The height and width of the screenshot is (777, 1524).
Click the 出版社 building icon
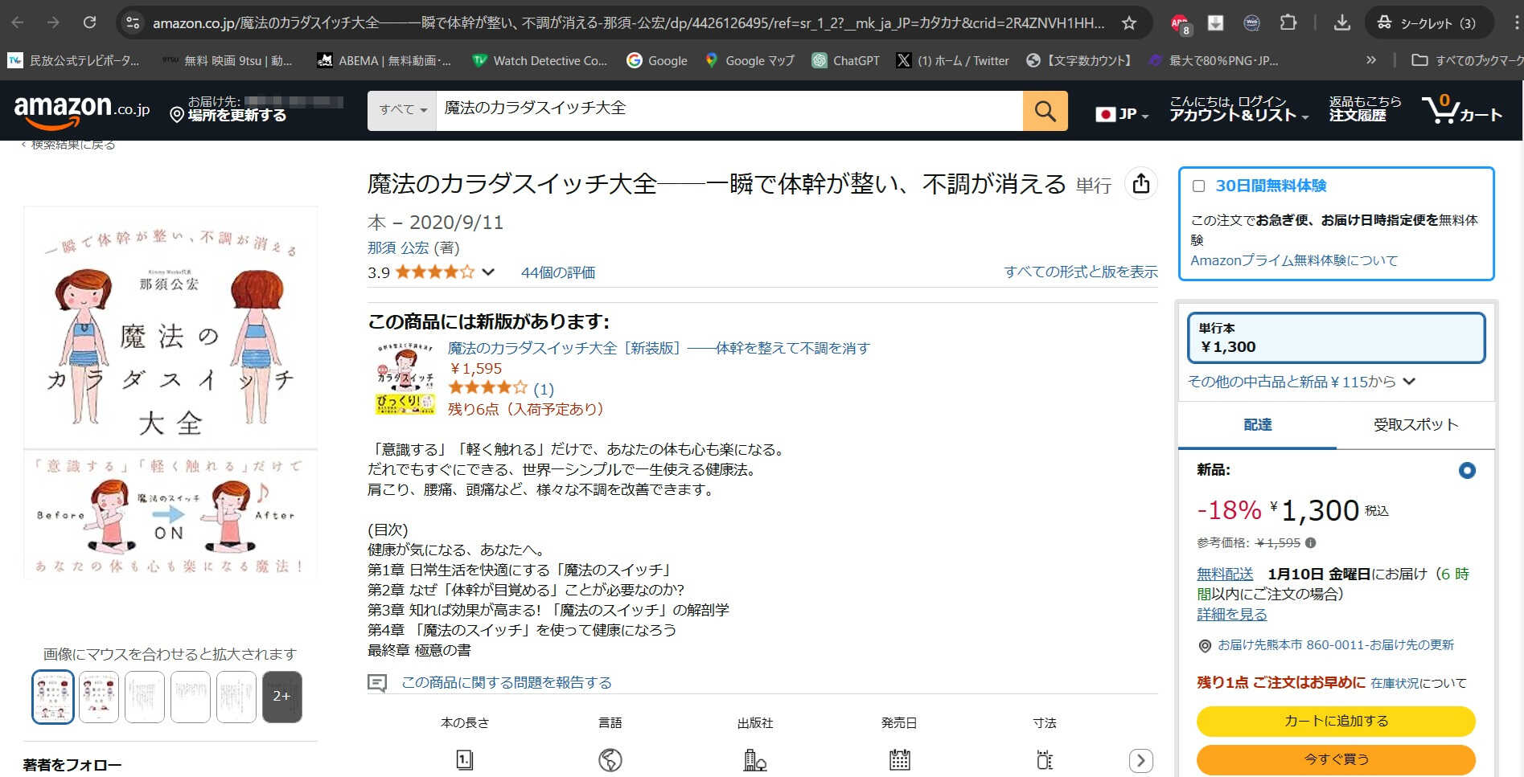754,759
